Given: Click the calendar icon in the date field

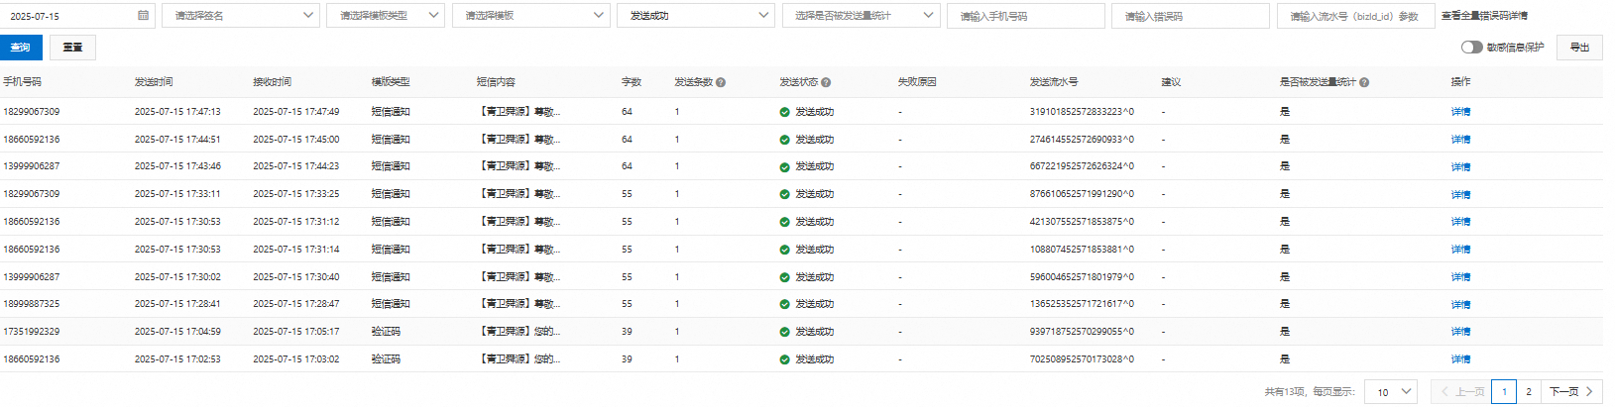Looking at the screenshot, I should click(144, 16).
